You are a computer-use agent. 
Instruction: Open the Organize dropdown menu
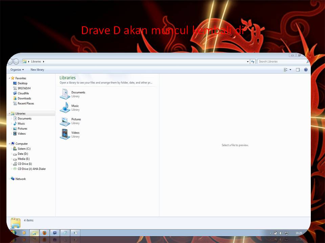pyautogui.click(x=17, y=70)
